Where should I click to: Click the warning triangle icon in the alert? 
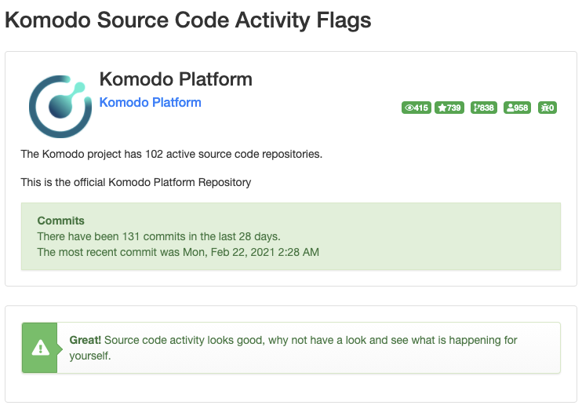tap(41, 348)
